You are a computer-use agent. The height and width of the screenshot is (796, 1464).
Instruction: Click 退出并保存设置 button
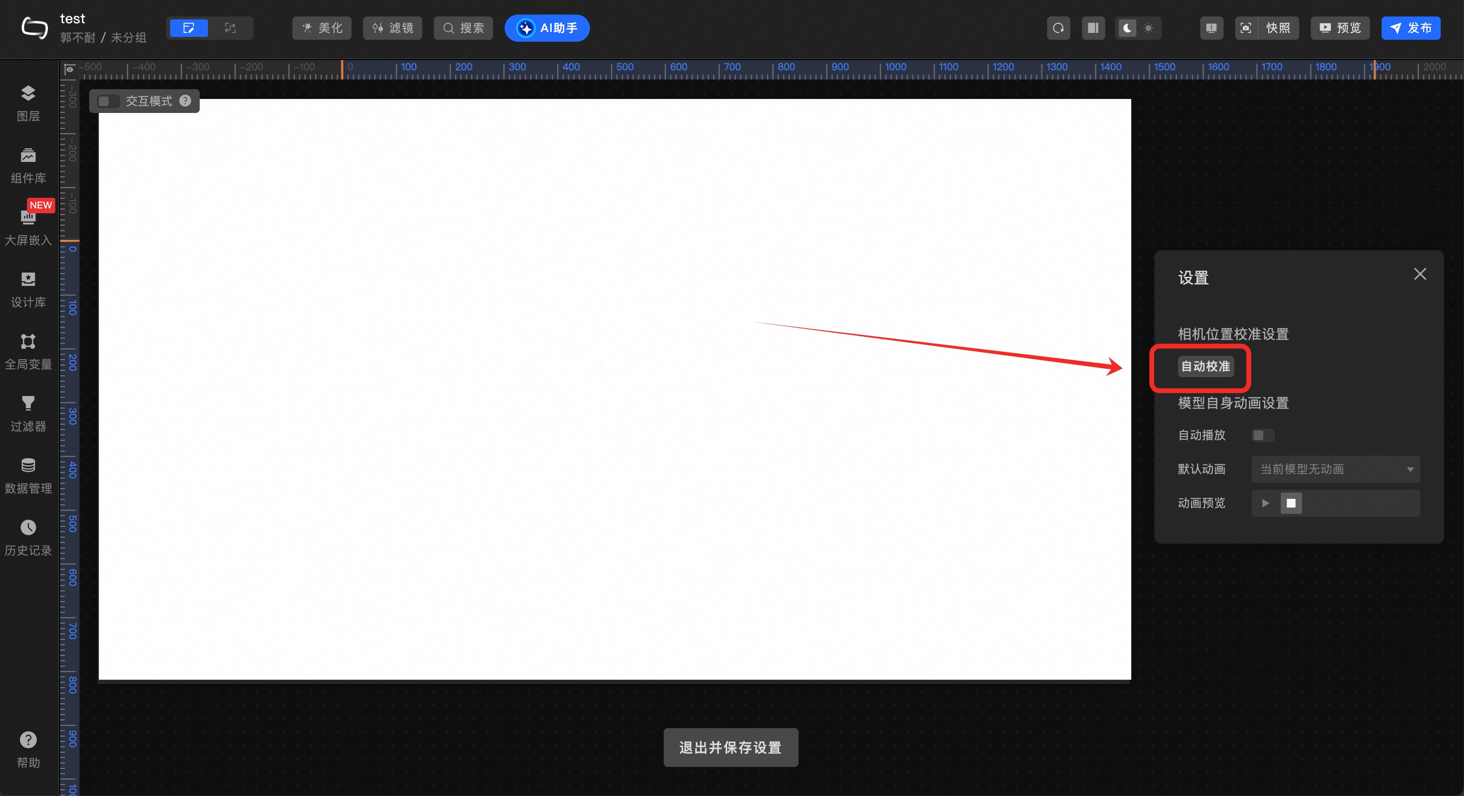tap(730, 747)
